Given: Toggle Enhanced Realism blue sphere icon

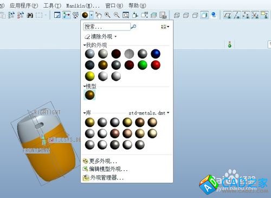Looking at the screenshot, I should (x=214, y=15).
